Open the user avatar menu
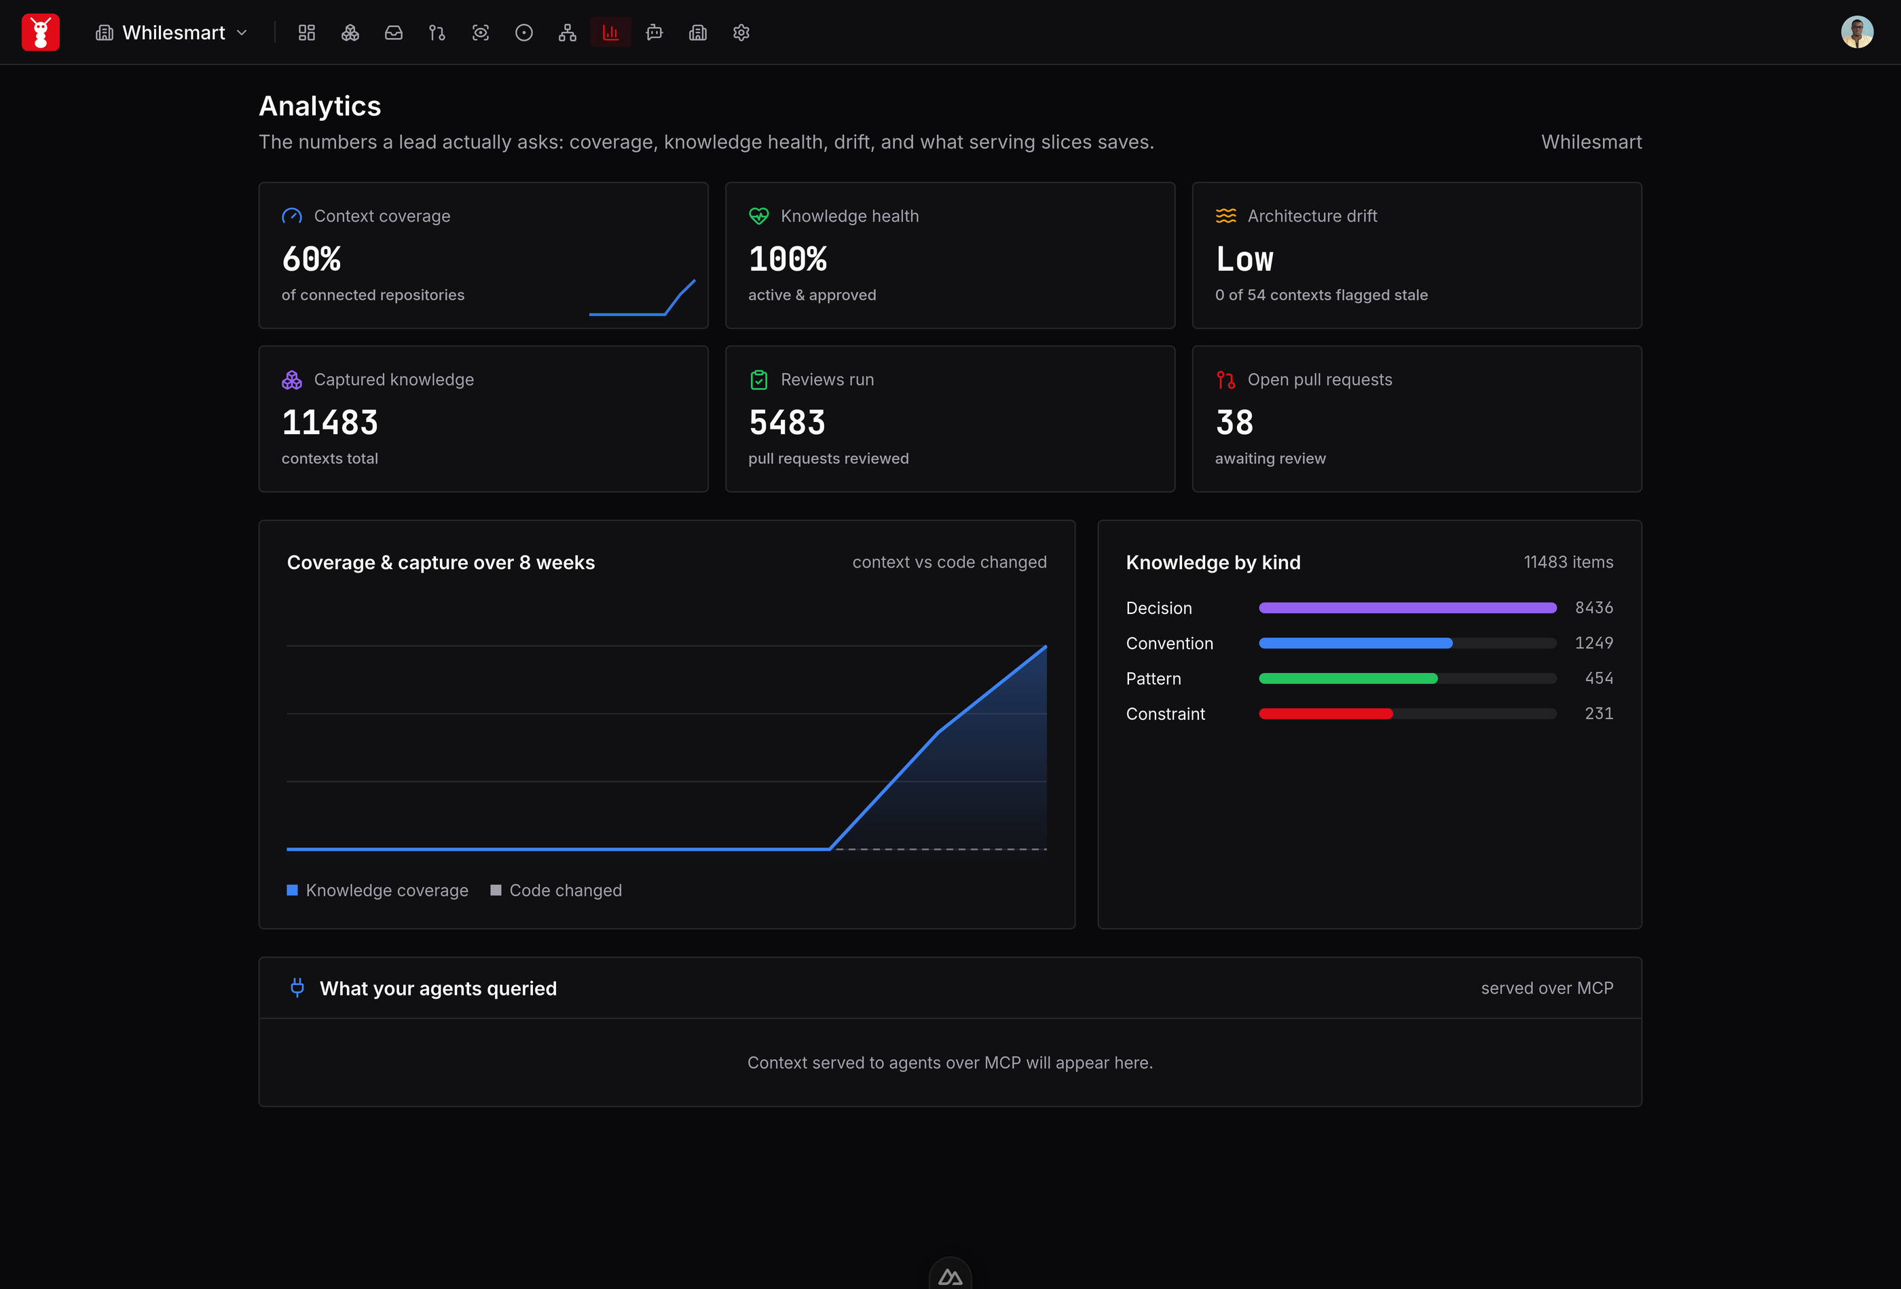 point(1857,33)
